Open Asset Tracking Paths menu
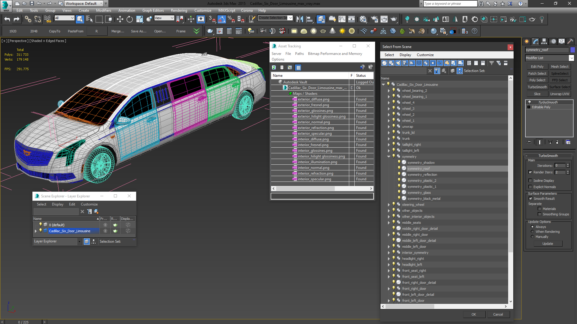The height and width of the screenshot is (324, 577). click(299, 54)
